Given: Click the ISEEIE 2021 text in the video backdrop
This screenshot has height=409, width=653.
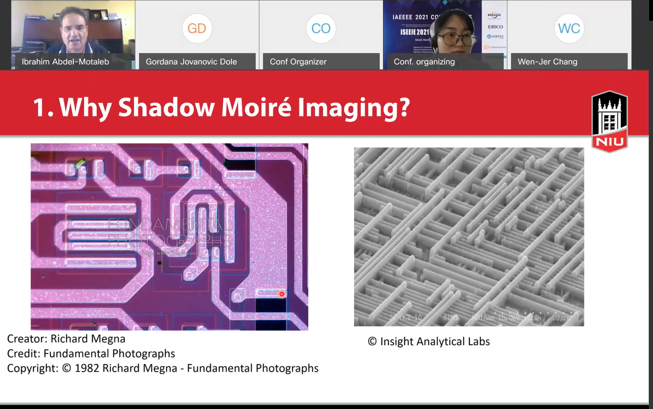Looking at the screenshot, I should pyautogui.click(x=415, y=32).
